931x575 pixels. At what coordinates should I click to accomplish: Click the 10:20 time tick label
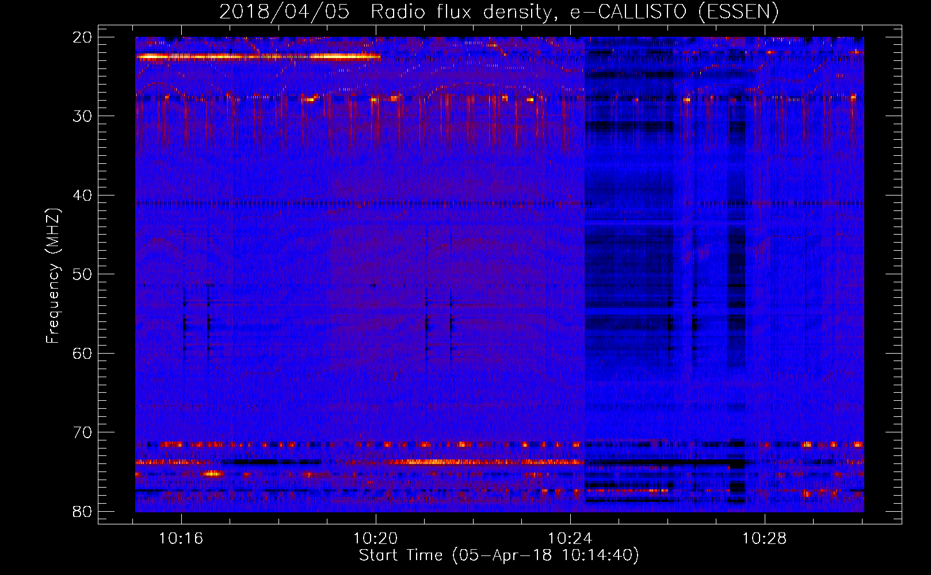(x=375, y=538)
